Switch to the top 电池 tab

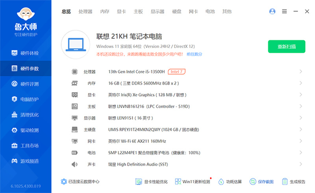210,11
